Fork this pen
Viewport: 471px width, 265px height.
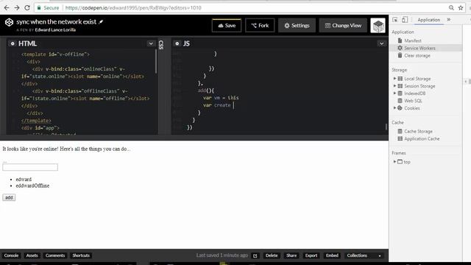(x=260, y=26)
